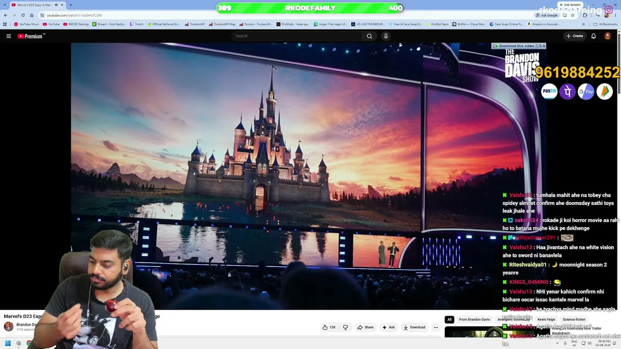The image size is (621, 349).
Task: Open the TruckersMP Map bookmark
Action: [222, 24]
